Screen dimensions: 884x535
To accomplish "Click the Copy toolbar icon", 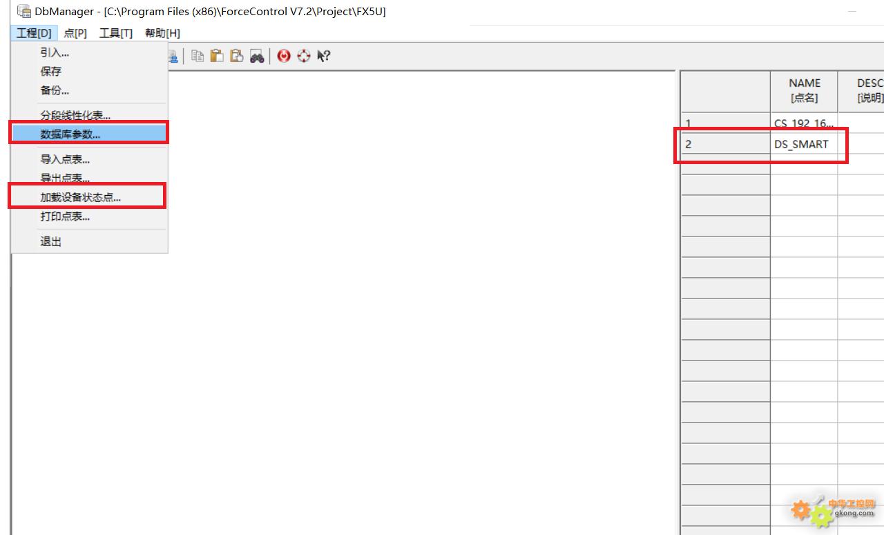I will 198,57.
